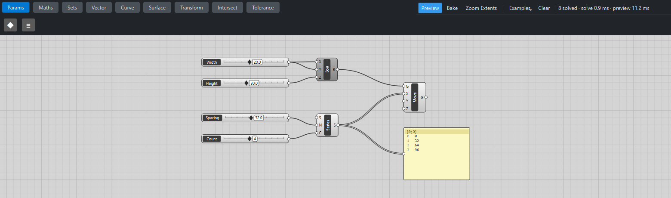671x198 pixels.
Task: Open the Sets tab
Action: click(x=72, y=8)
